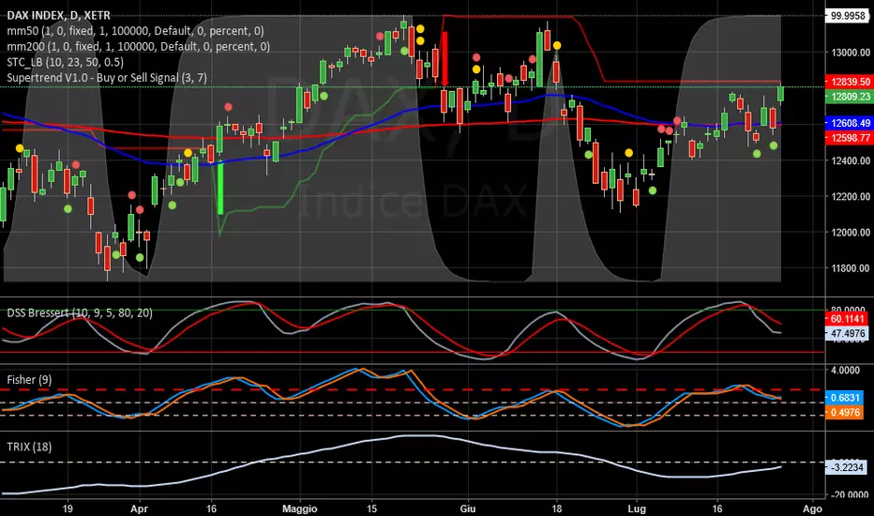874x516 pixels.
Task: Click the DAX INDEX, D, XETR title
Action: 58,16
